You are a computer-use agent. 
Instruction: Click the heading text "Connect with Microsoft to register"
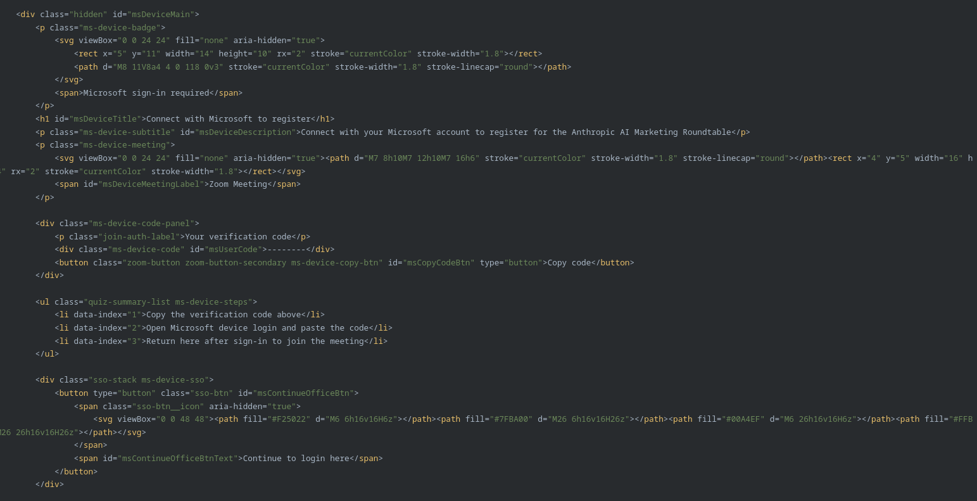coord(229,118)
